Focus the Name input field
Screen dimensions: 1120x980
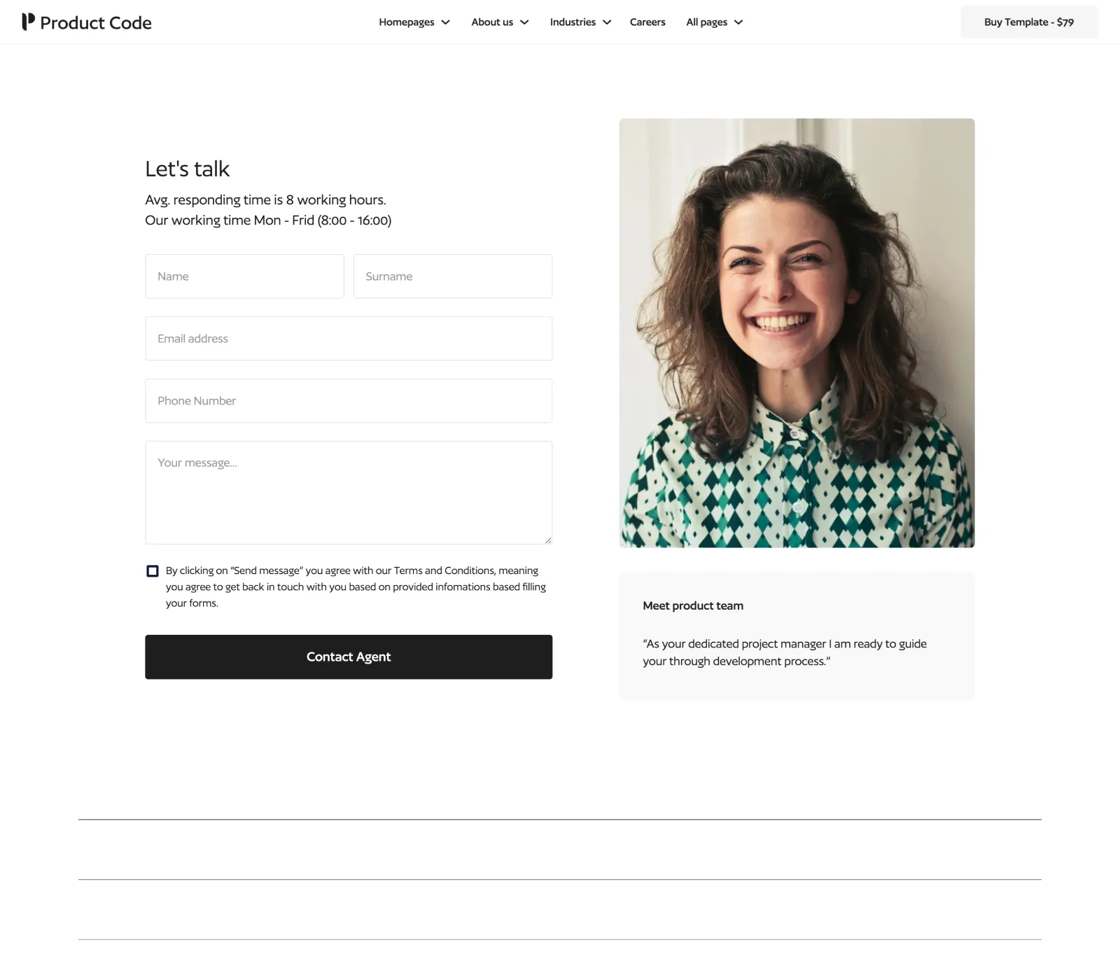[244, 276]
